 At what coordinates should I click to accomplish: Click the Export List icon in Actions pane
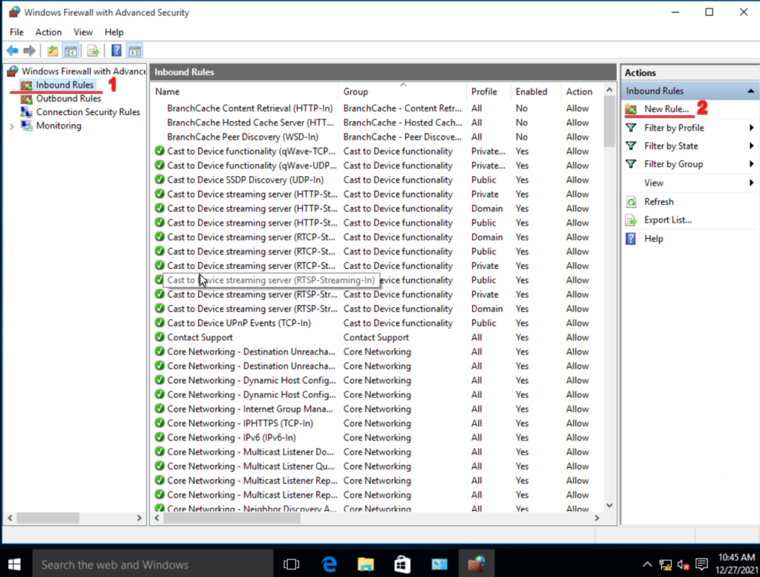click(x=631, y=221)
